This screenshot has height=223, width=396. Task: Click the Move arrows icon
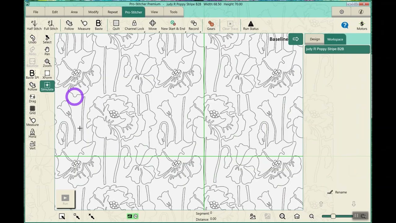(153, 25)
